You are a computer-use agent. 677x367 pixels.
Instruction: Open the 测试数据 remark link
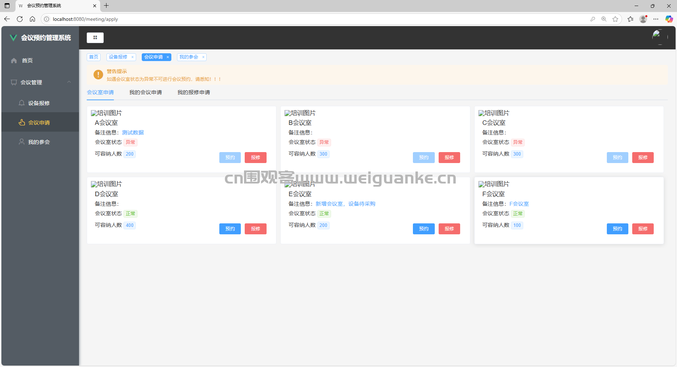click(133, 132)
